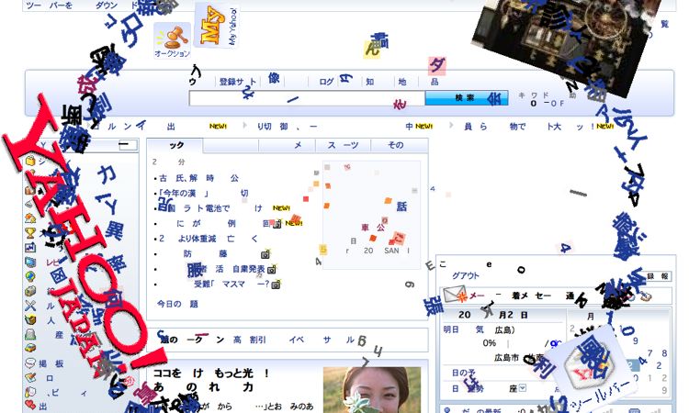
Task: Click the blue 検索 search button
Action: tap(467, 98)
